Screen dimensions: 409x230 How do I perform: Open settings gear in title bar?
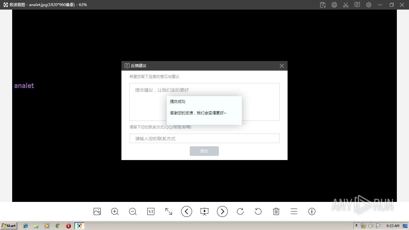click(x=369, y=5)
